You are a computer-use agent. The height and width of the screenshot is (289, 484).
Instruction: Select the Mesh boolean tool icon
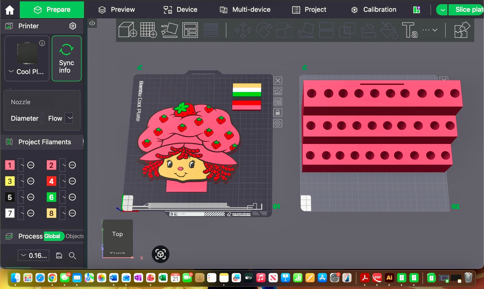[347, 30]
